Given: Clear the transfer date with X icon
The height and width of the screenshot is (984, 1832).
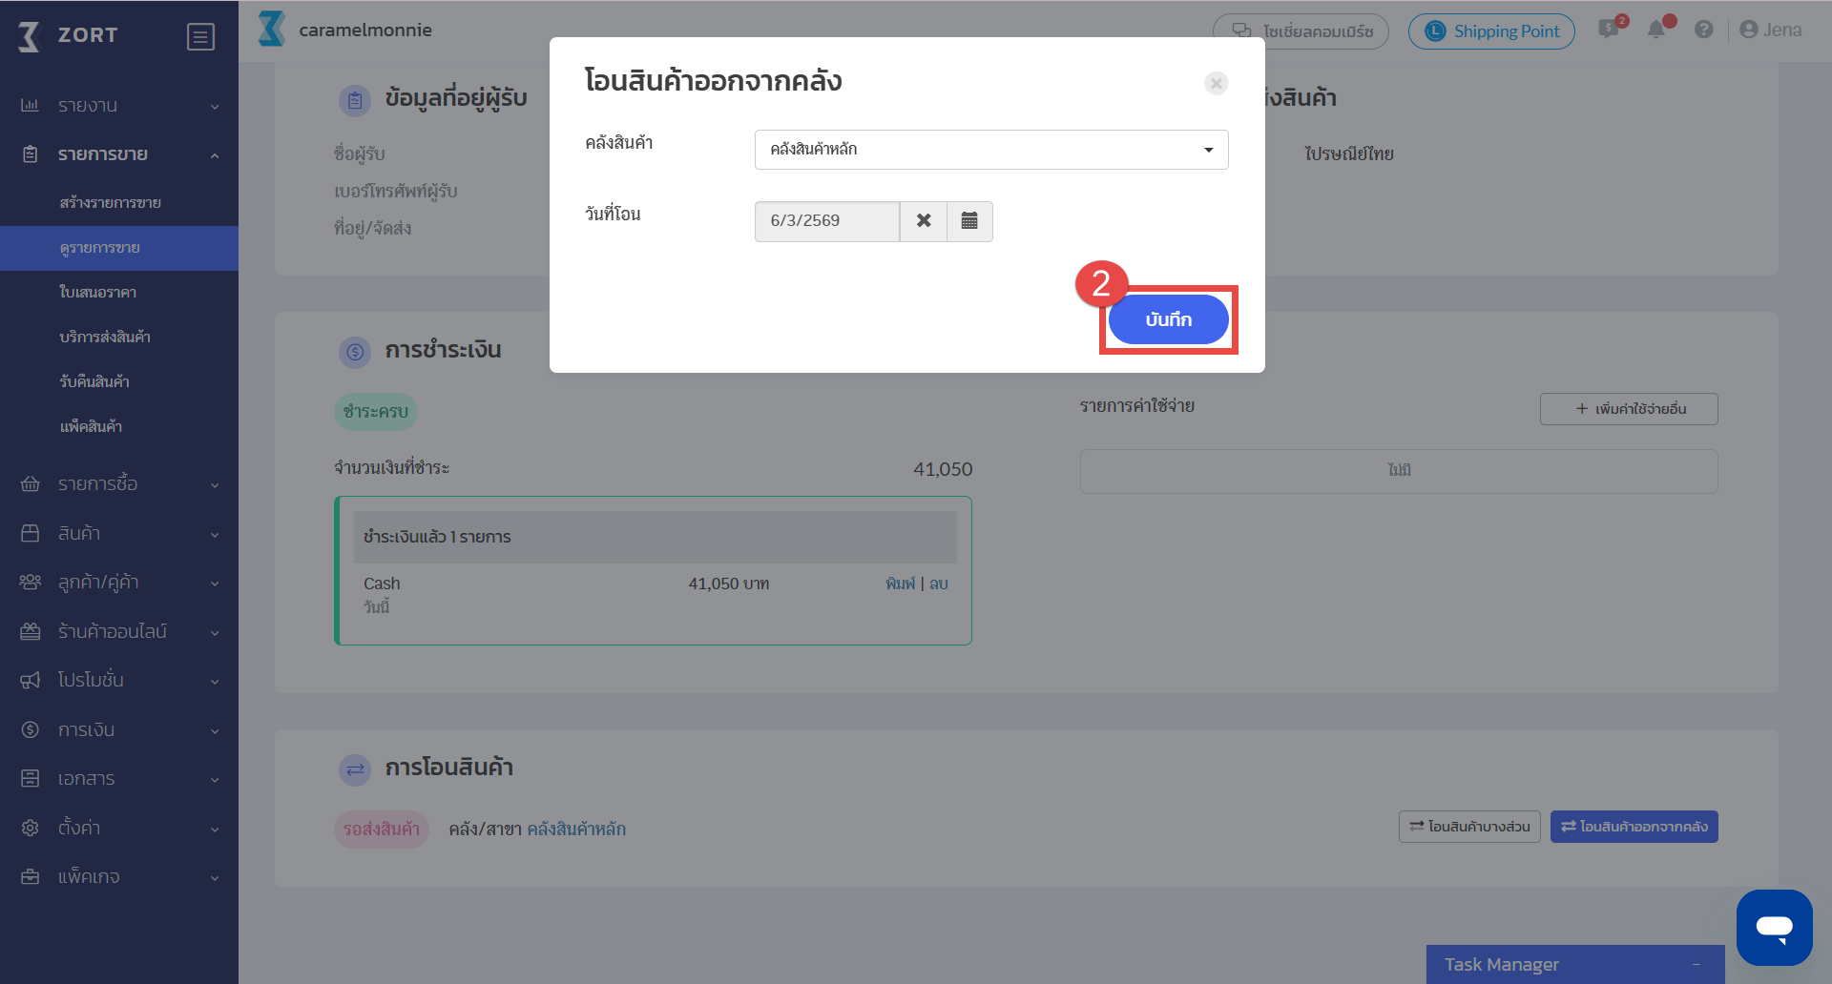Looking at the screenshot, I should 924,221.
